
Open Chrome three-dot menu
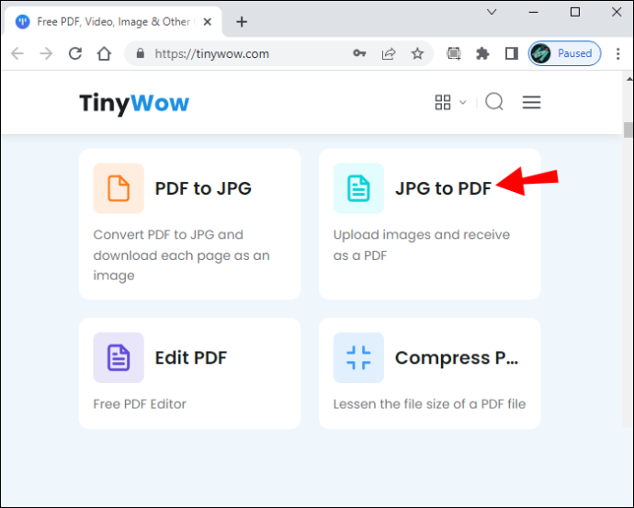617,53
